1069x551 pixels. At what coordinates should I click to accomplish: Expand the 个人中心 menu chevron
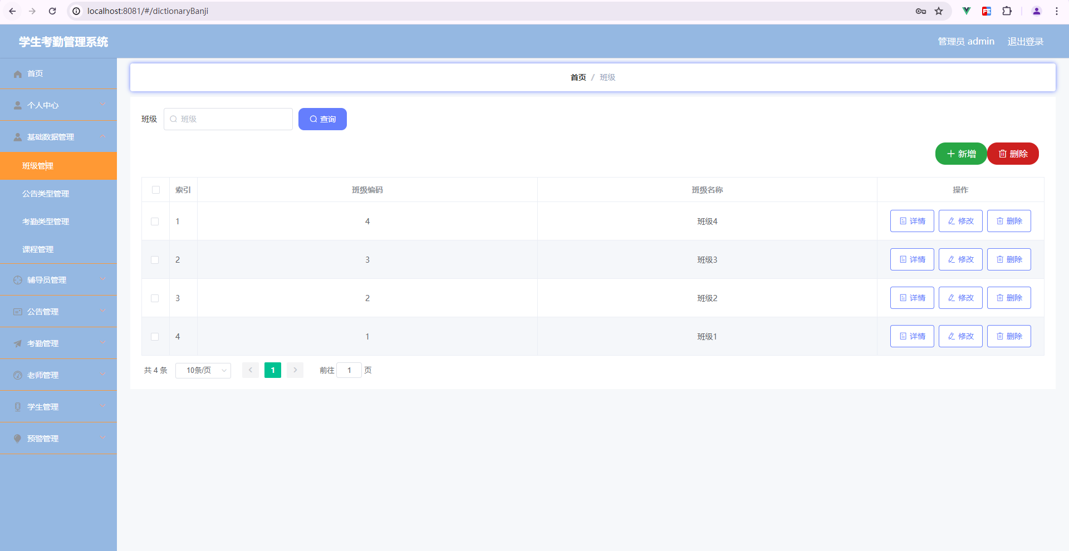103,105
